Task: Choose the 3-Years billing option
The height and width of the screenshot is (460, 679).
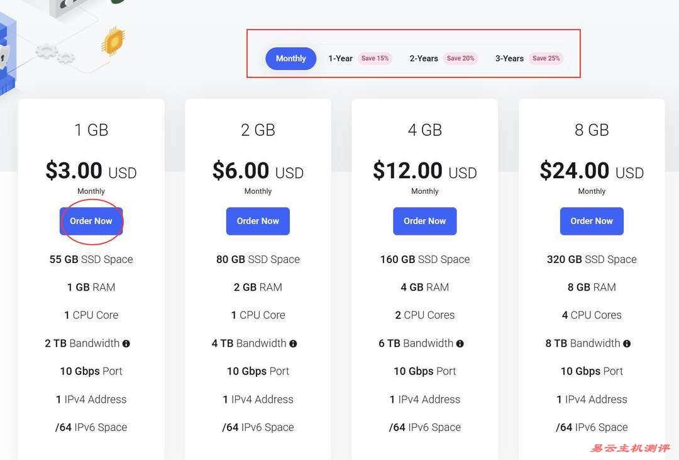Action: click(x=509, y=59)
